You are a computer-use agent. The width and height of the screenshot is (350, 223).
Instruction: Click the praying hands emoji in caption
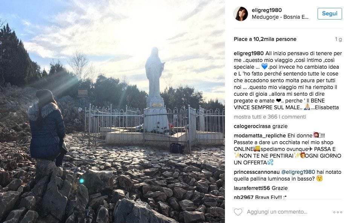[x=307, y=107]
